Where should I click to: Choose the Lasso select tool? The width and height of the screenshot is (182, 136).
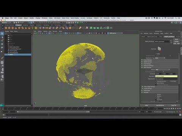2,37
